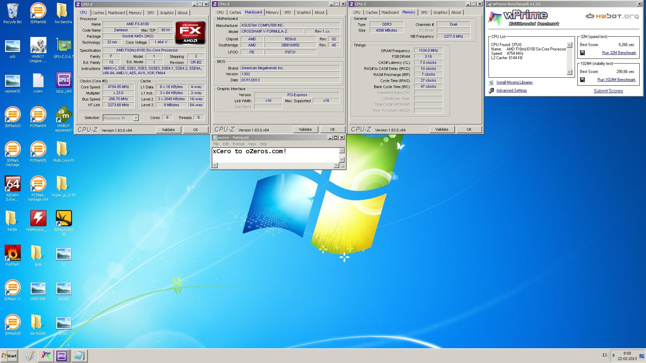Show hidden system tray icons
This screenshot has width=646, height=363.
tap(613, 355)
